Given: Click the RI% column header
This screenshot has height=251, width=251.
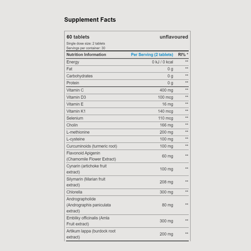Looking at the screenshot, I should (183, 54).
